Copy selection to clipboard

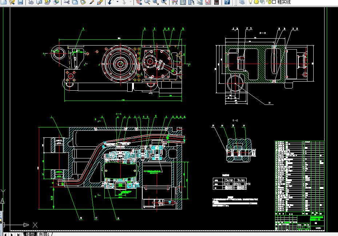(x=75, y=2)
